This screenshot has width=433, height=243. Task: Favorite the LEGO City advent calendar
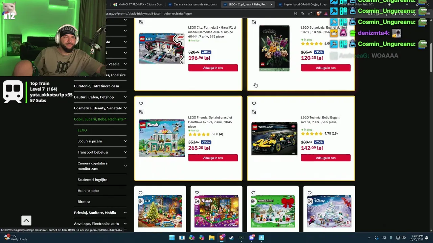140,193
